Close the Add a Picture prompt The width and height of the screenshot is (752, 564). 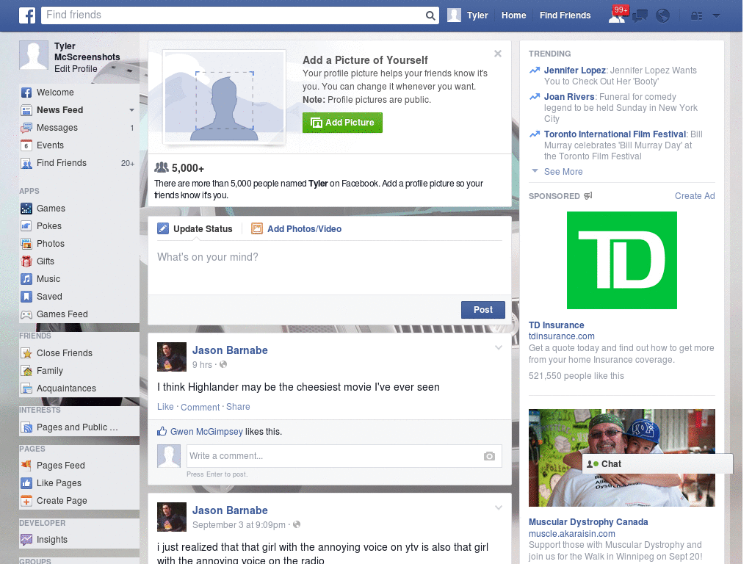[498, 54]
